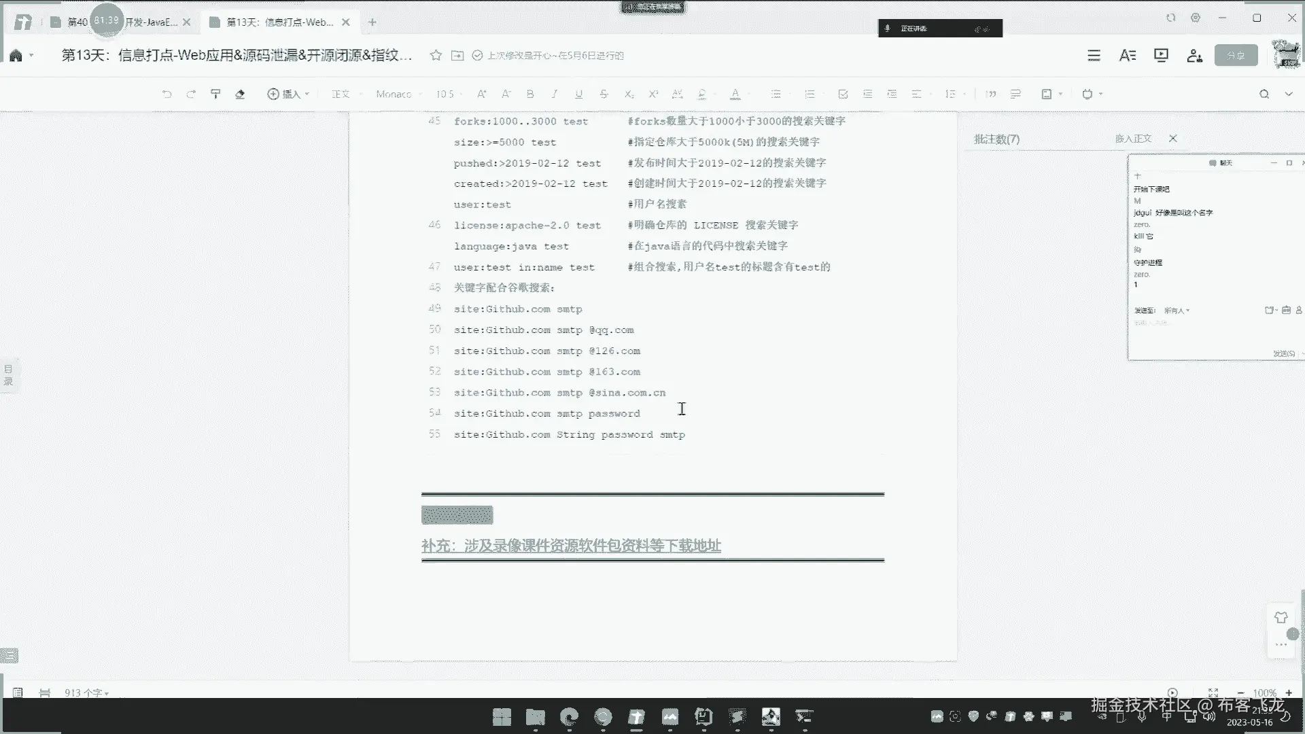Open the 补充 download address link
The width and height of the screenshot is (1305, 734).
[570, 545]
